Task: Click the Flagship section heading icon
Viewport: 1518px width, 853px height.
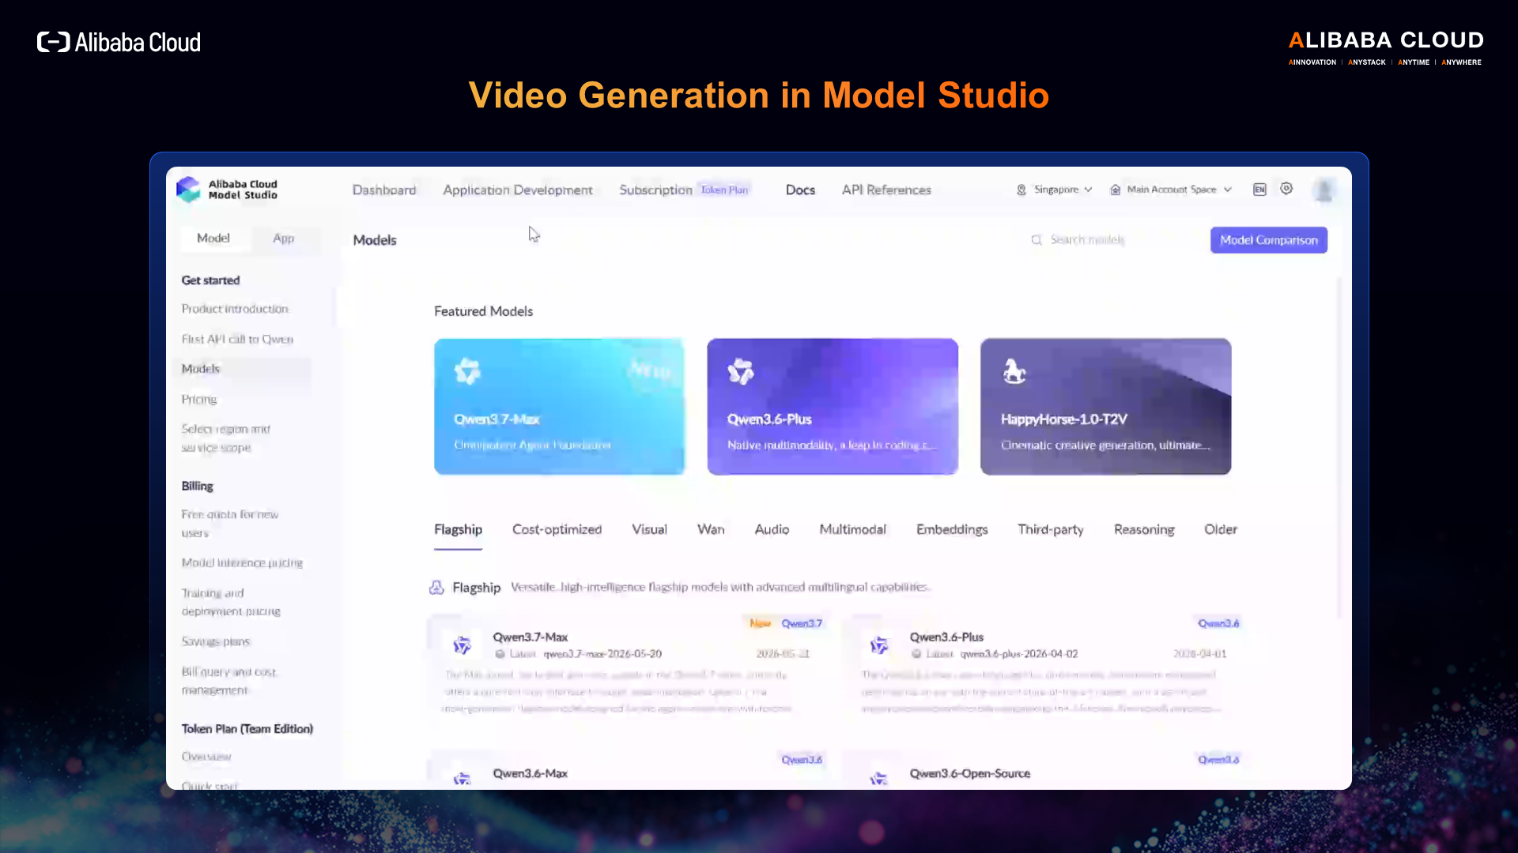Action: click(x=436, y=588)
